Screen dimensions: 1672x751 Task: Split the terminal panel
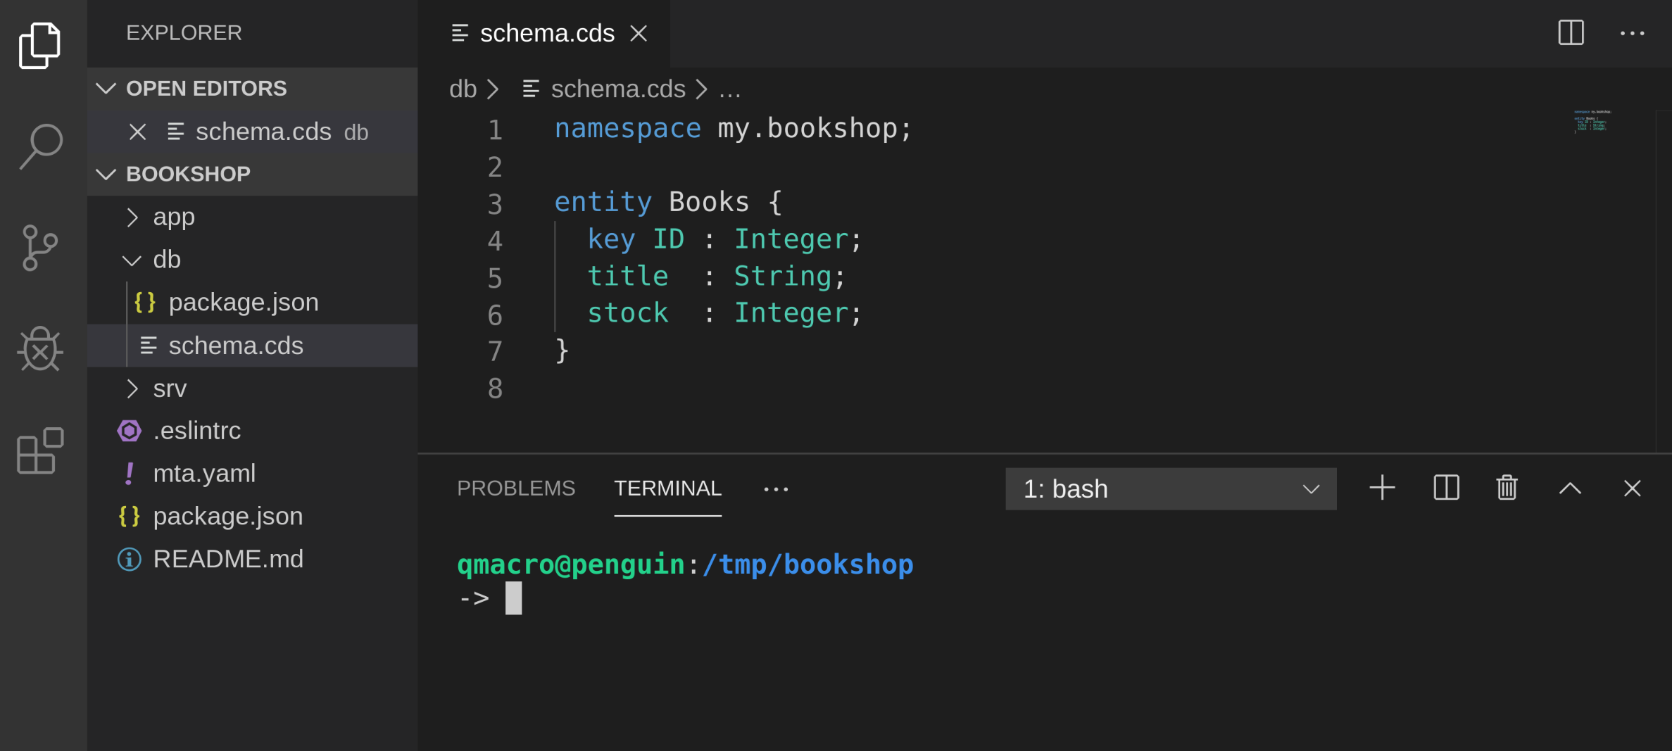[1446, 488]
